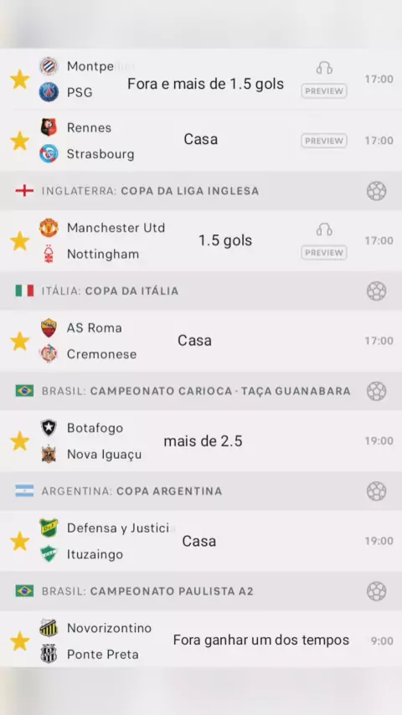Click soccer ball icon in Copa da Itália header
This screenshot has width=402, height=715.
pos(376,291)
